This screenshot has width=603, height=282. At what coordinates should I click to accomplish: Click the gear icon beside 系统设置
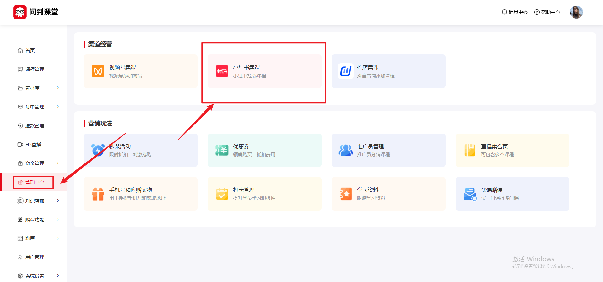point(20,276)
